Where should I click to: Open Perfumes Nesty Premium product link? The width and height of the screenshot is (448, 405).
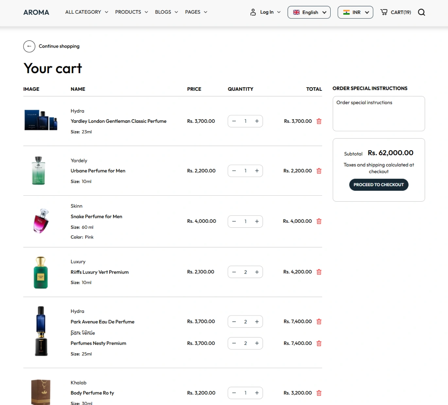98,343
